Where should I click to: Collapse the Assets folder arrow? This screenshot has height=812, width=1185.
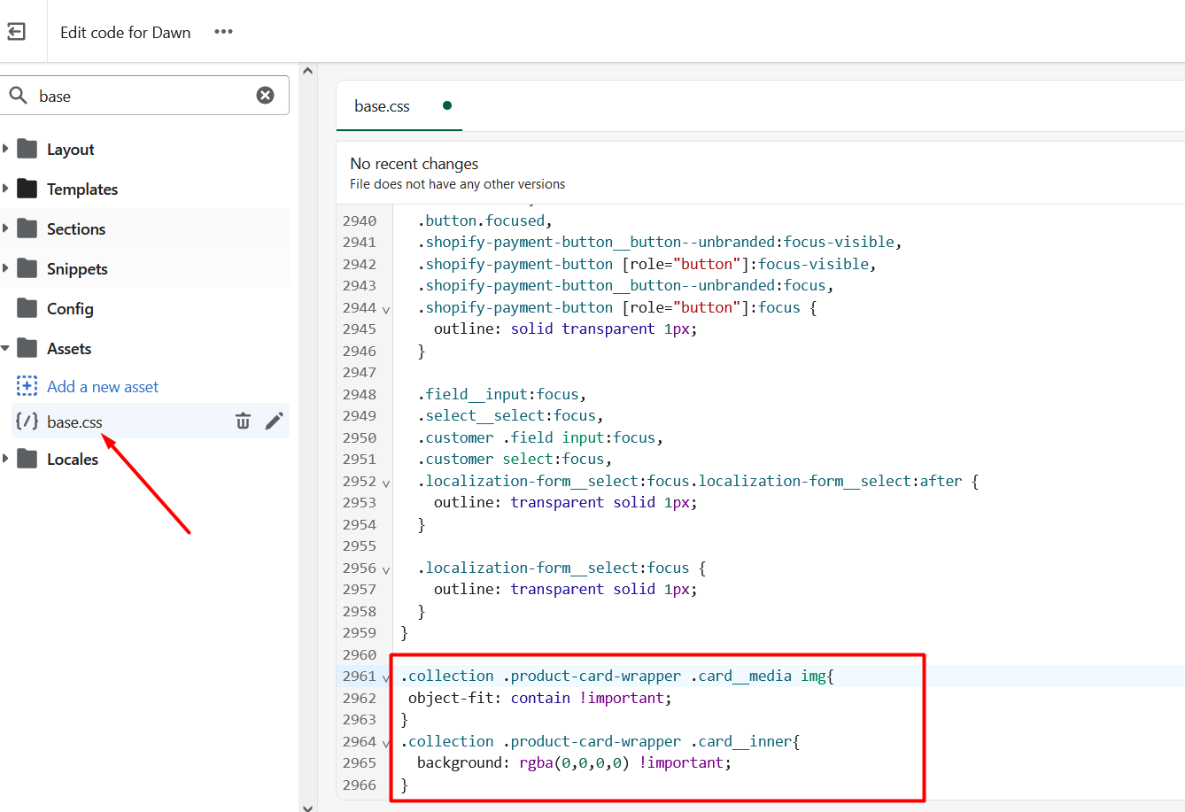[5, 349]
